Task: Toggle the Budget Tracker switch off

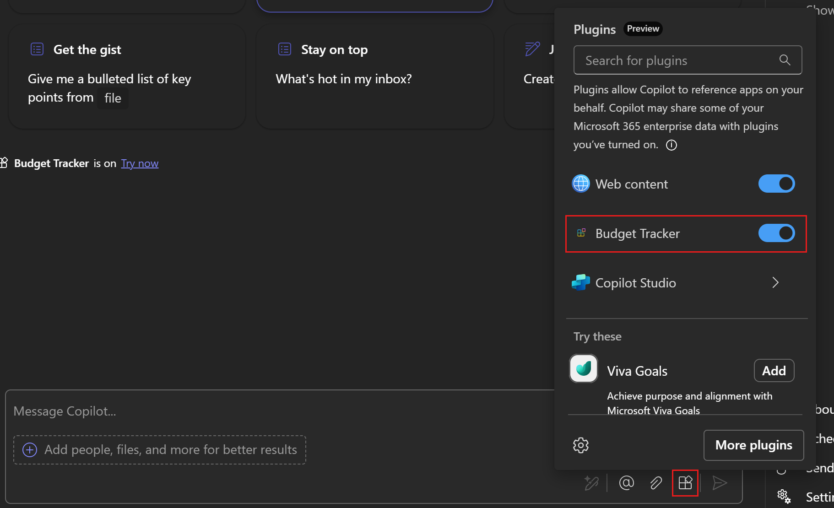Action: coord(776,233)
